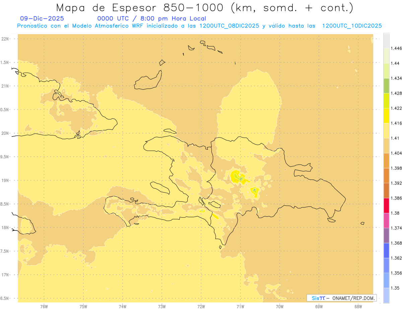Click the "70W" longitude label
The height and width of the screenshot is (311, 402).
click(280, 306)
